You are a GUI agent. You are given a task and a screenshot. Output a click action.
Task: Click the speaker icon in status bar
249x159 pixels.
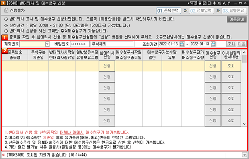(x=4, y=155)
